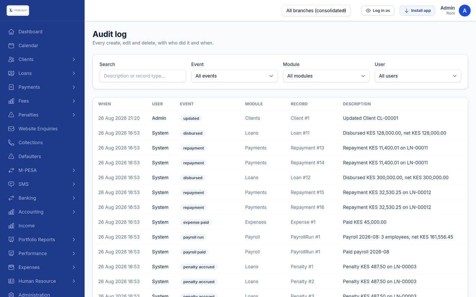Click 'Repayment #13' record cell
The width and height of the screenshot is (476, 297).
(308, 148)
